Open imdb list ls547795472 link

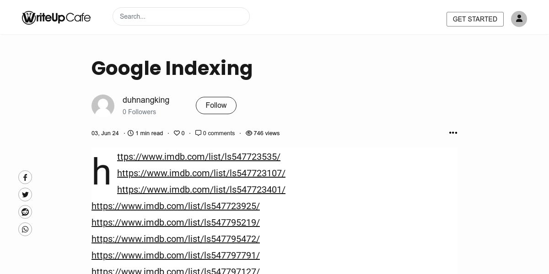[x=176, y=239]
